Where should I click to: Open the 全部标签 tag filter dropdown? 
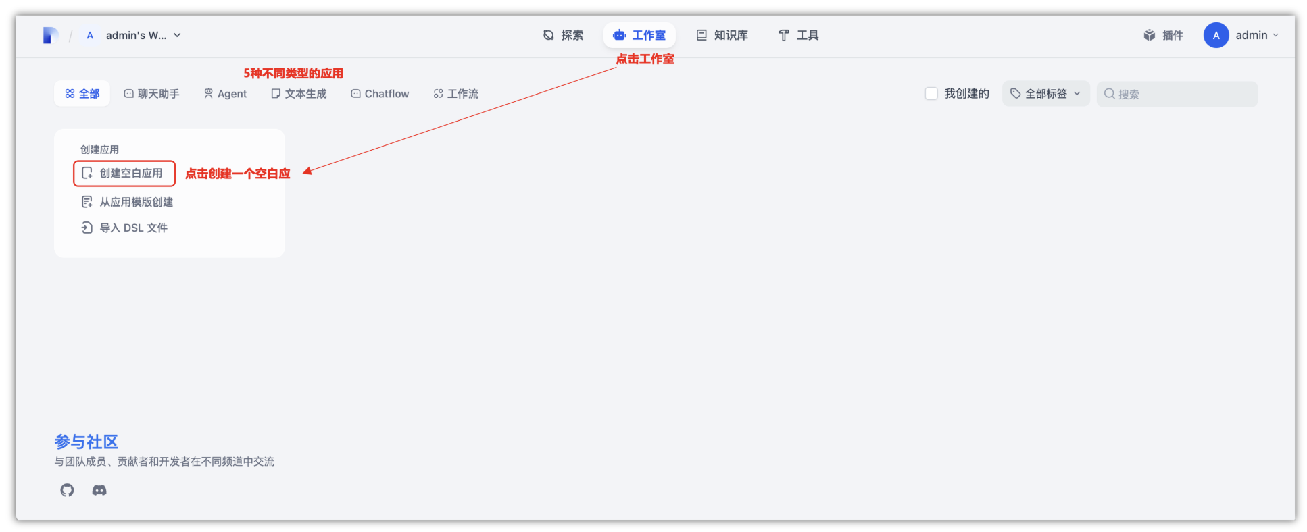coord(1045,94)
